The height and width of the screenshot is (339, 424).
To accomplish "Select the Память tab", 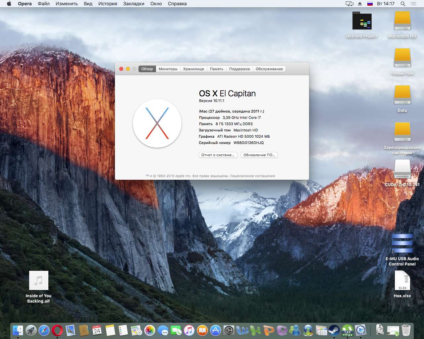I will click(216, 69).
